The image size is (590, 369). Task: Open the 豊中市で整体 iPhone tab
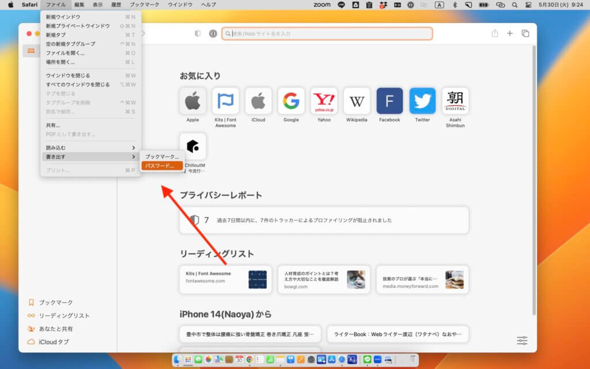click(250, 334)
